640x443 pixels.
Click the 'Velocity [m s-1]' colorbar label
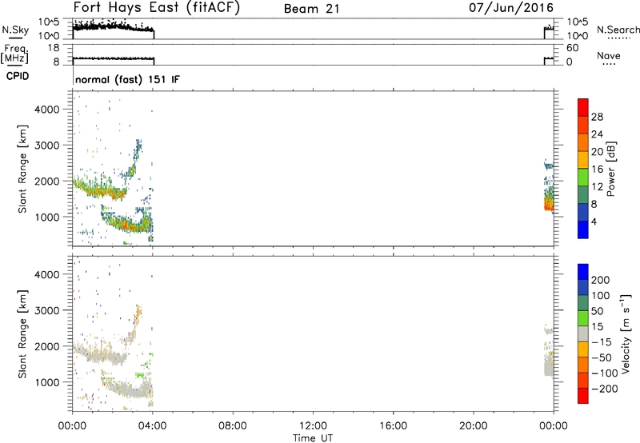pos(626,333)
